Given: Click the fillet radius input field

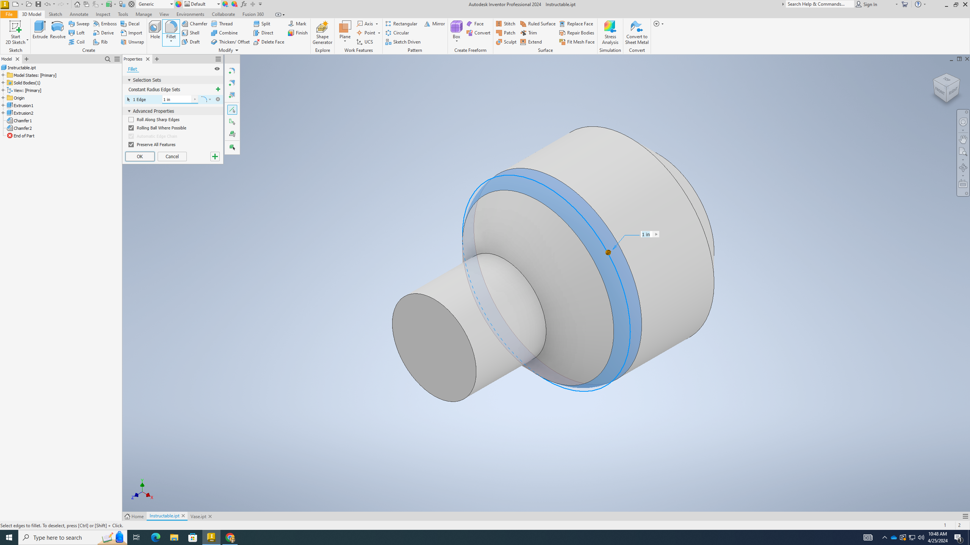Looking at the screenshot, I should 177,99.
